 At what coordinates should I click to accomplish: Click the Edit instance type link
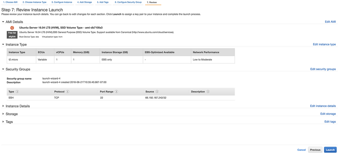324,44
